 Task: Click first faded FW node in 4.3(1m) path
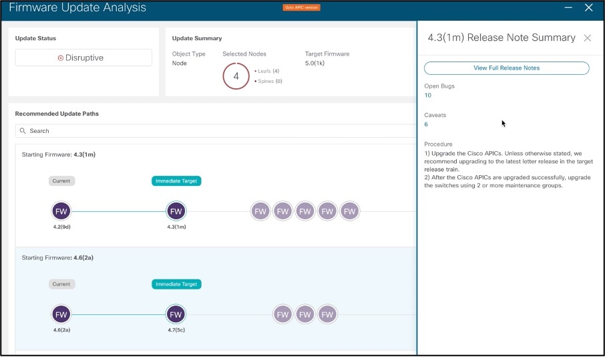click(x=260, y=211)
